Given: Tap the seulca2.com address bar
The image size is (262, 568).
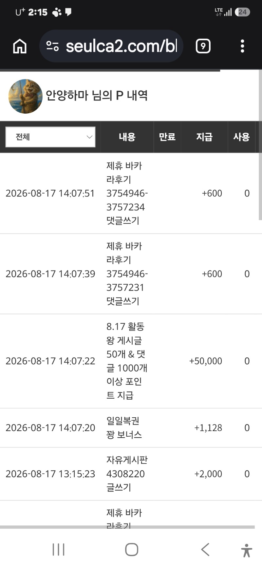Looking at the screenshot, I should 111,46.
